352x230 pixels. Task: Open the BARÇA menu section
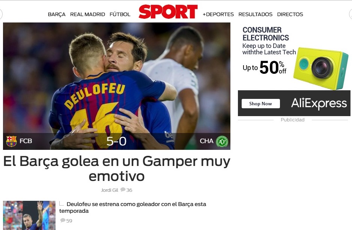57,14
